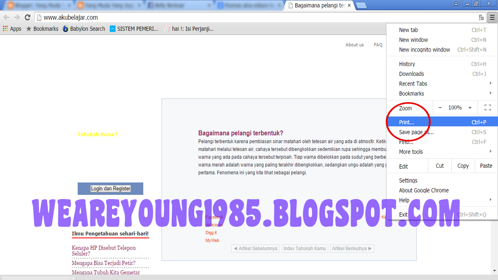The width and height of the screenshot is (498, 280).
Task: Expand the More tools submenu
Action: (x=442, y=152)
